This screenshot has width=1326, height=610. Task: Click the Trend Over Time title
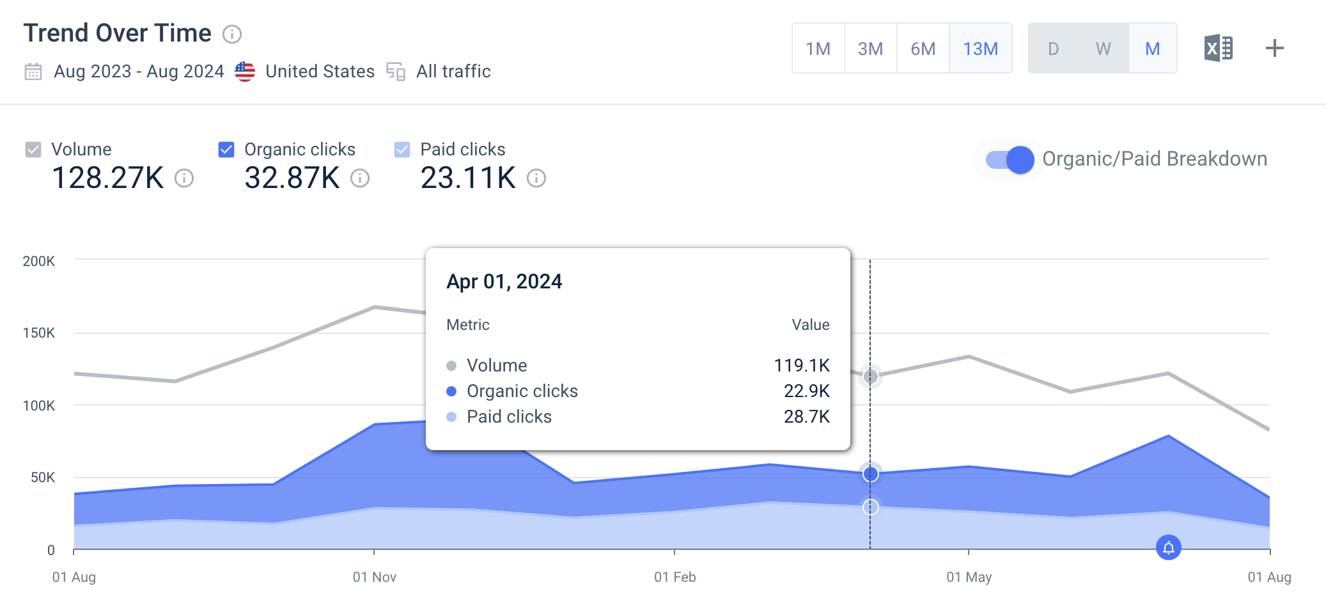point(117,33)
